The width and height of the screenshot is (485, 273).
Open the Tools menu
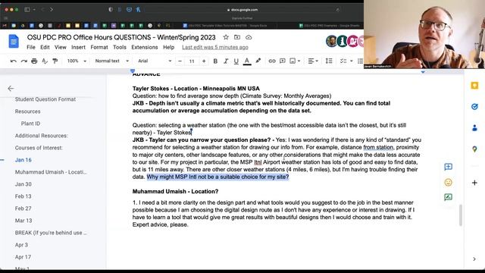coord(120,47)
